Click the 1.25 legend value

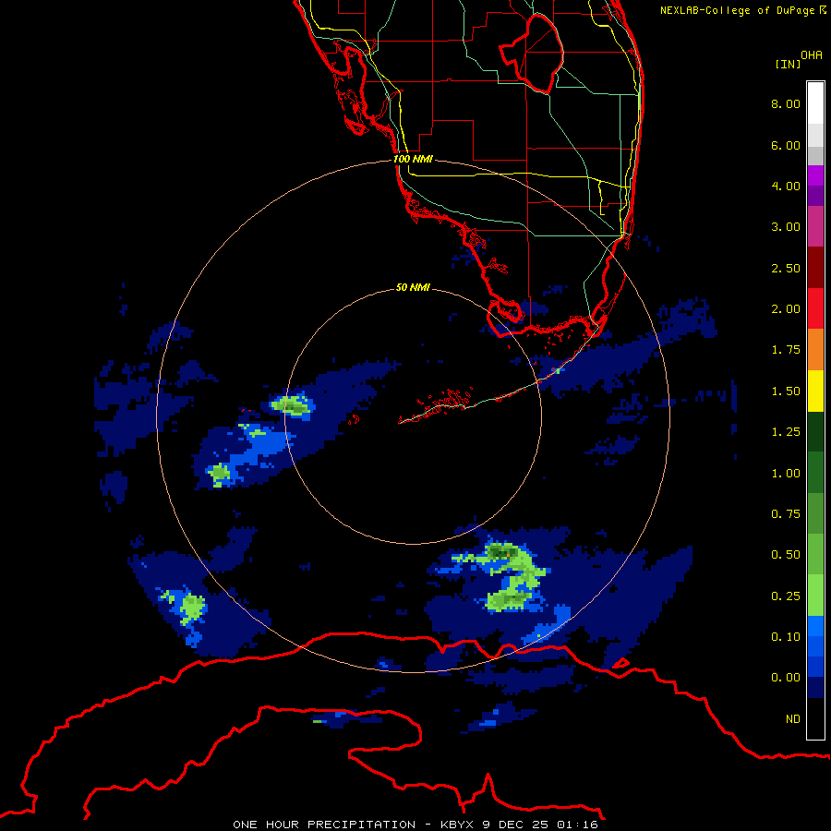point(786,432)
